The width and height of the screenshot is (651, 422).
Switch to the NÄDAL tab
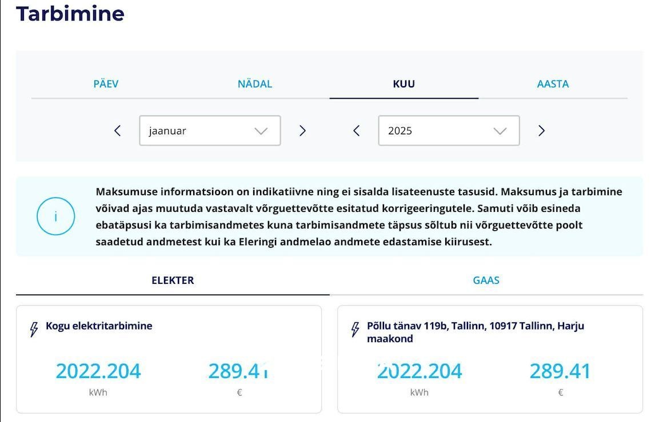tap(254, 83)
